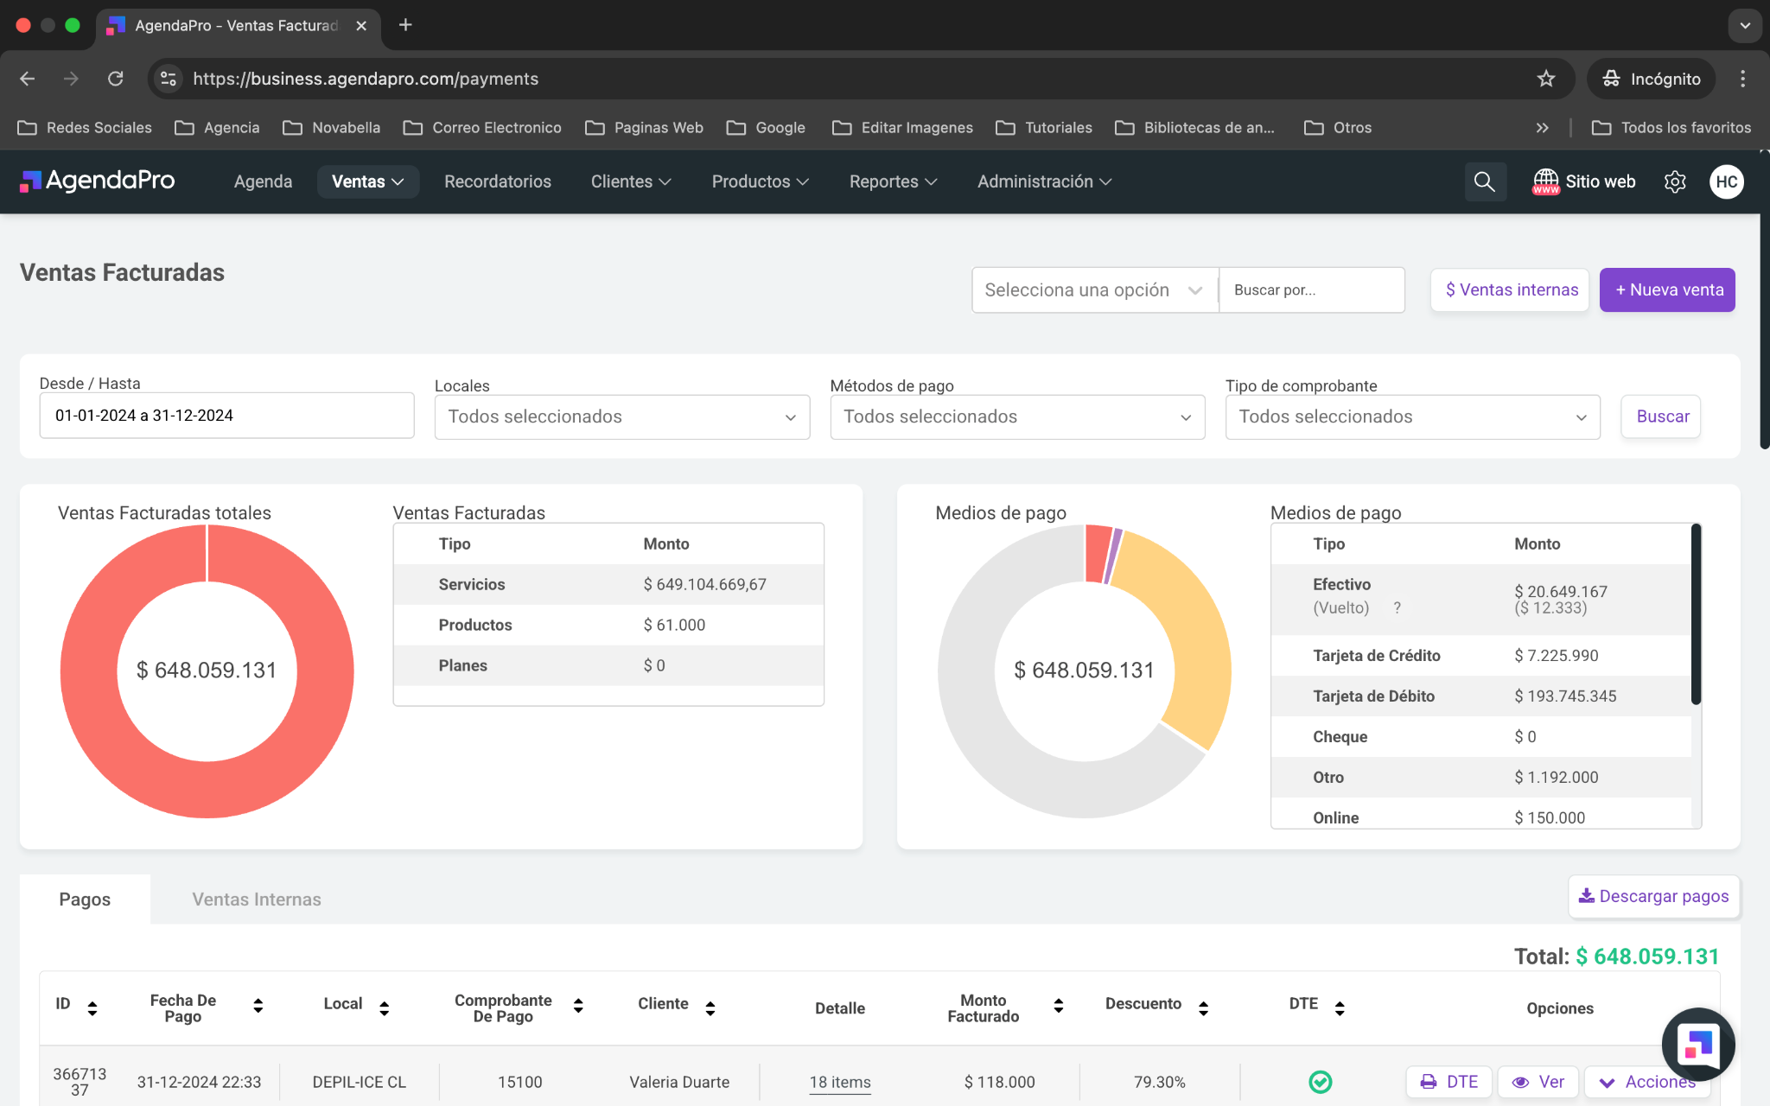Open the Métodos de pago dropdown
Screen dimensions: 1770x1106
pos(1016,417)
